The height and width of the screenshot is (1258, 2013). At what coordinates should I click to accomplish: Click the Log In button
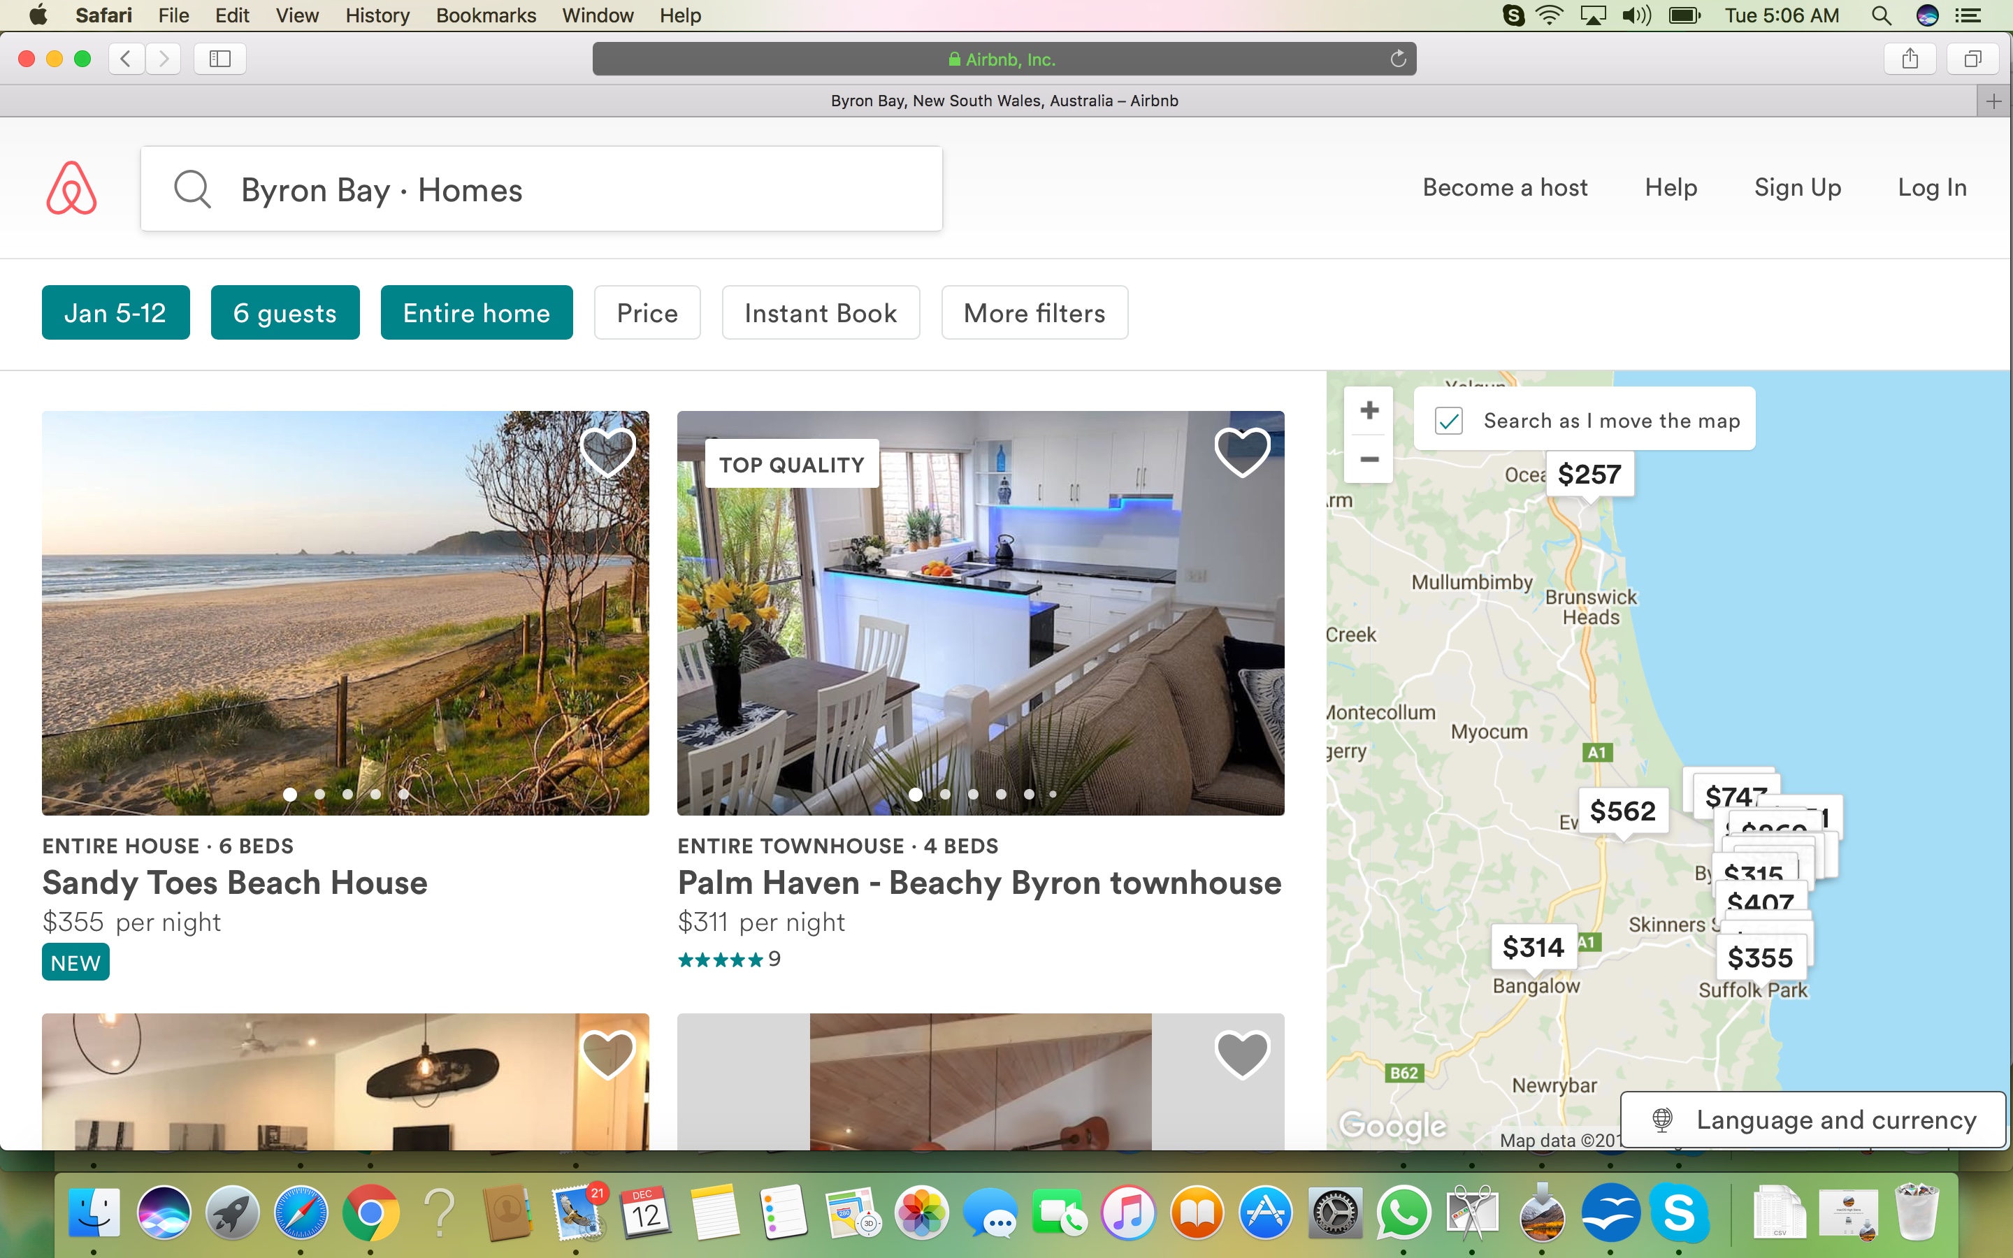(1931, 187)
